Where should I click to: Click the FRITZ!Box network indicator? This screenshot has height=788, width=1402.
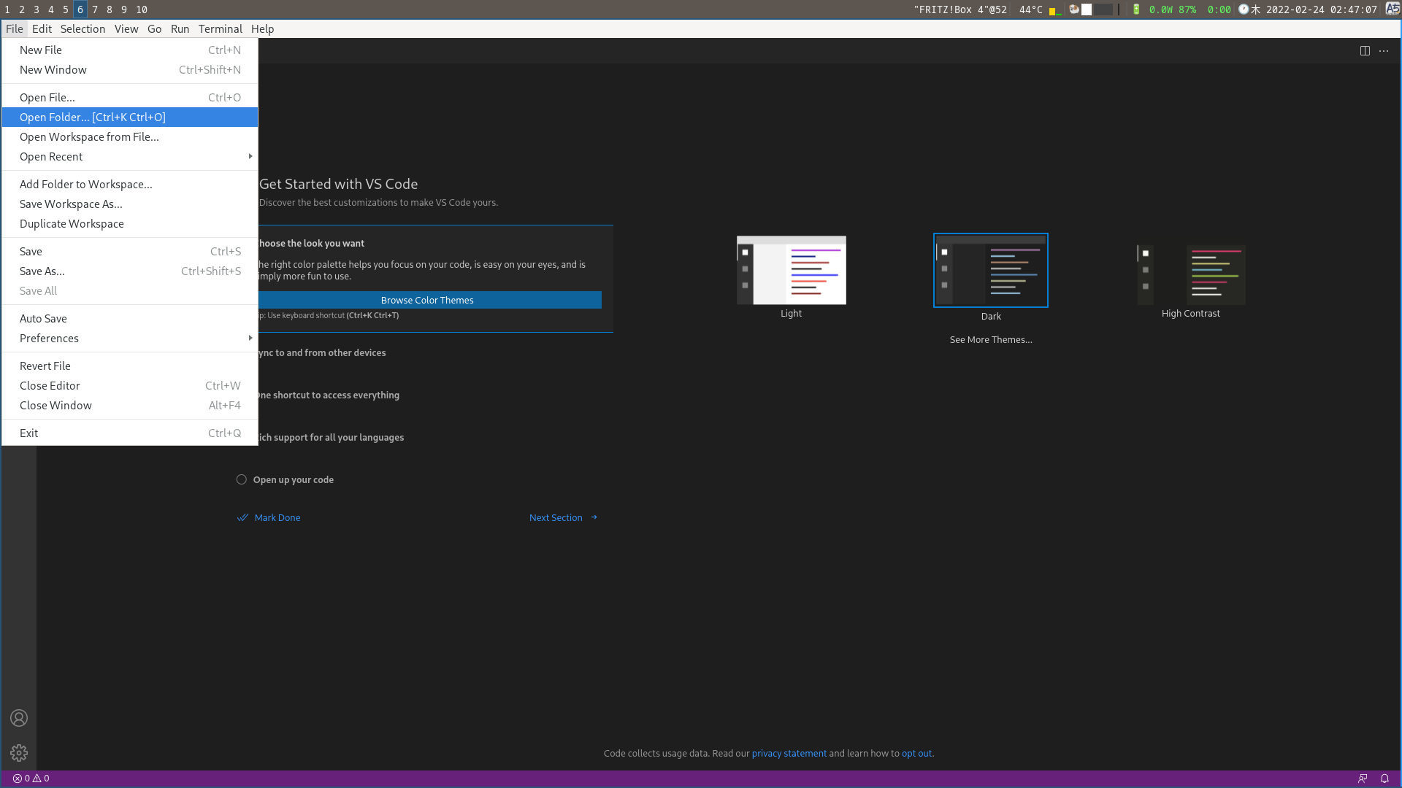[x=960, y=9]
